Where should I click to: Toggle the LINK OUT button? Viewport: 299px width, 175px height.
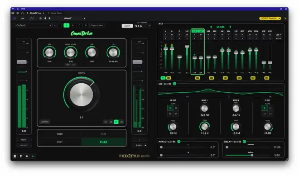click(x=24, y=145)
